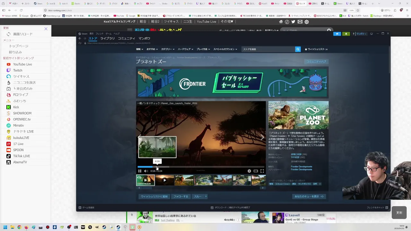Select Kick in sidebar ranking list
The image size is (411, 231).
click(16, 107)
